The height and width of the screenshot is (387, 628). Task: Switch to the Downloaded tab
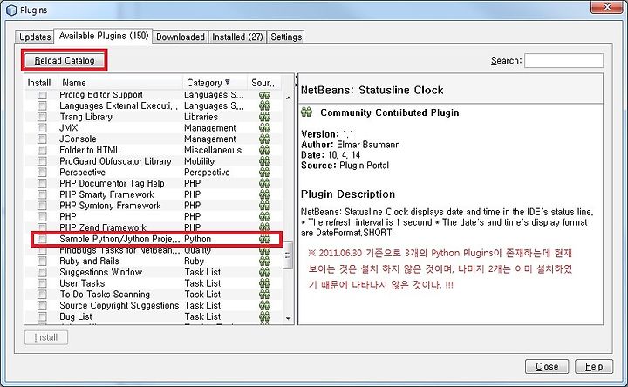pos(181,37)
